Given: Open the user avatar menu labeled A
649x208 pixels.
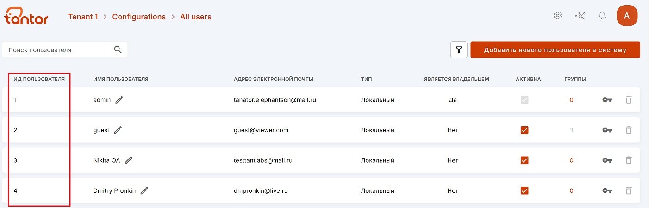Looking at the screenshot, I should coord(627,16).
